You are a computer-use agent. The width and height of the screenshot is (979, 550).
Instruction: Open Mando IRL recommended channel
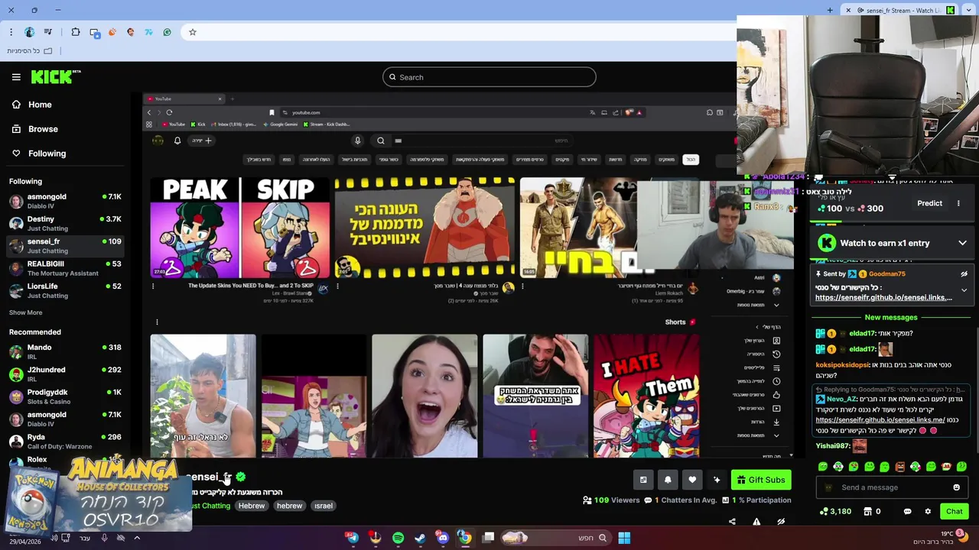(65, 352)
